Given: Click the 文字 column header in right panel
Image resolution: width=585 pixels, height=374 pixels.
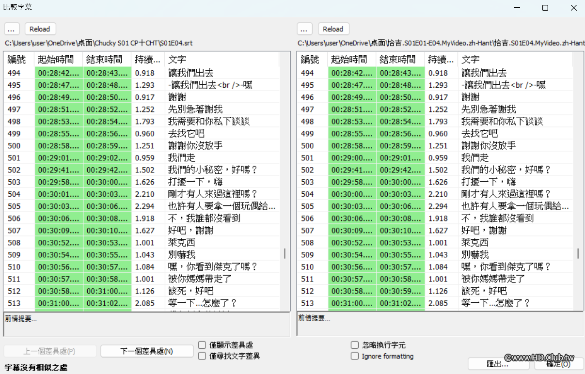Looking at the screenshot, I should (469, 59).
